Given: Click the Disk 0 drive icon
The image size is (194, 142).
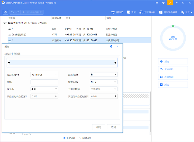Looking at the screenshot, I should [x=5, y=23].
